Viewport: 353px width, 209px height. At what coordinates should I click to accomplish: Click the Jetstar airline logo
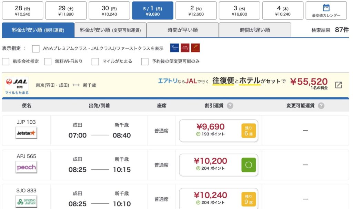(x=26, y=133)
